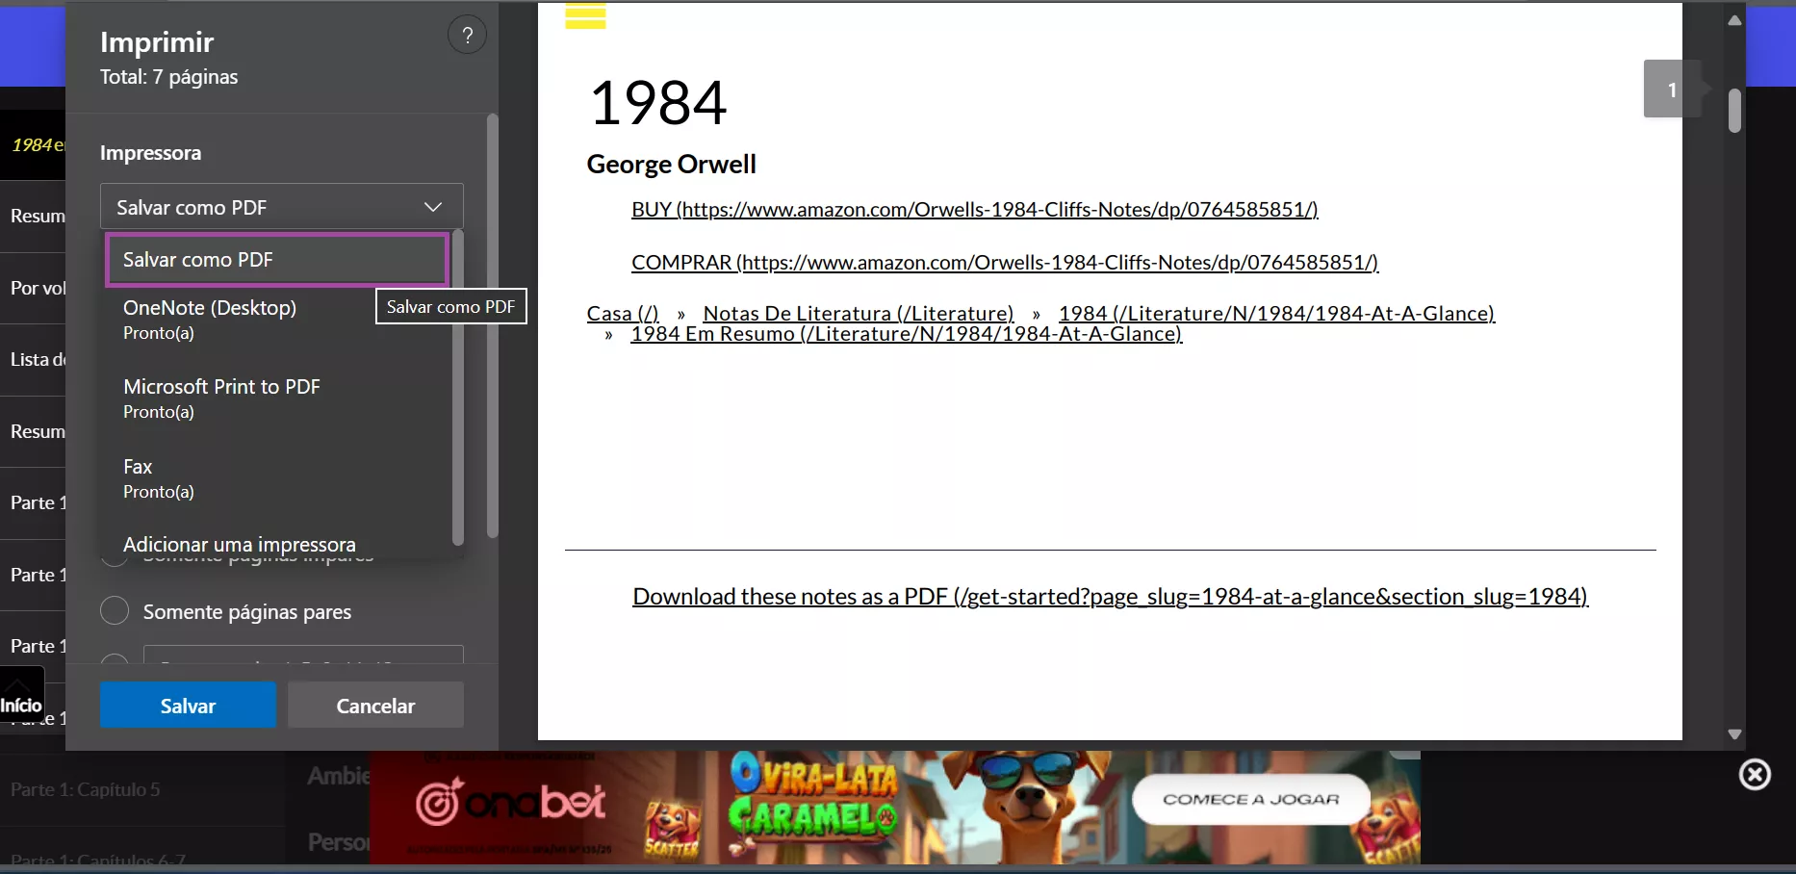Open the COMPRAR Amazon link in preview

click(1005, 262)
